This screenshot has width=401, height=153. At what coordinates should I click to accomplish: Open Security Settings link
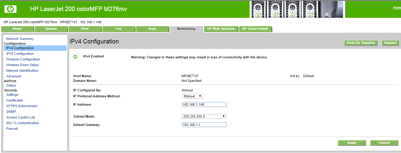click(x=12, y=95)
